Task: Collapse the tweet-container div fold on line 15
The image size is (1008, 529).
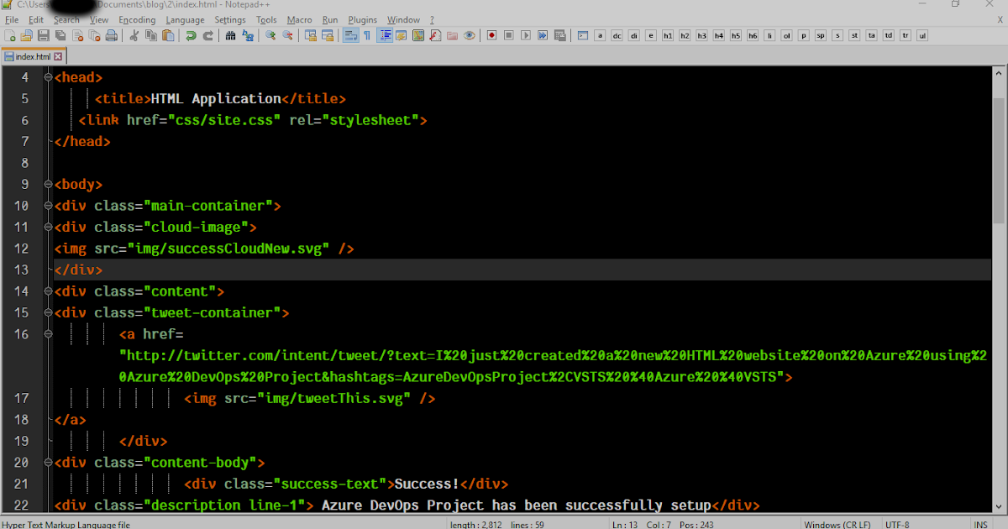Action: pos(48,312)
